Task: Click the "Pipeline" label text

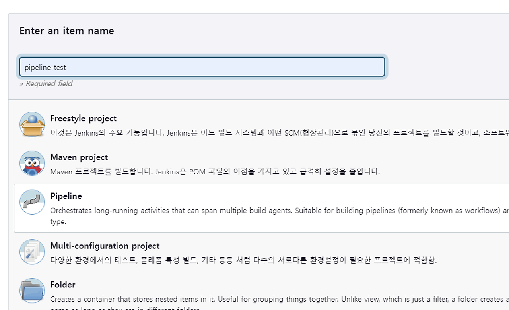Action: [x=66, y=196]
